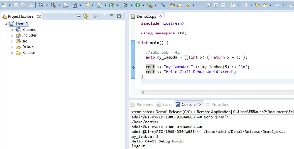Click the Save toolbar icon
The image size is (294, 149).
point(16,5)
